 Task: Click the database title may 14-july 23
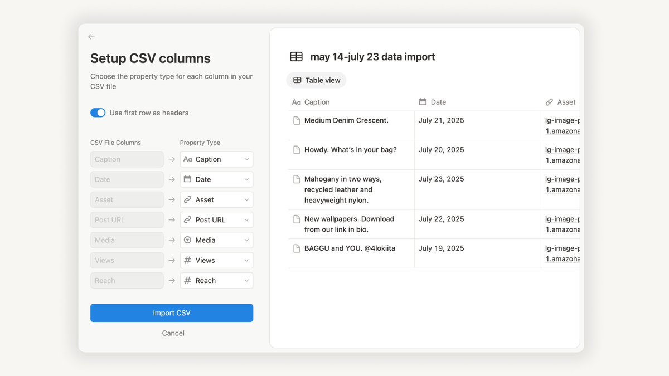click(x=372, y=57)
